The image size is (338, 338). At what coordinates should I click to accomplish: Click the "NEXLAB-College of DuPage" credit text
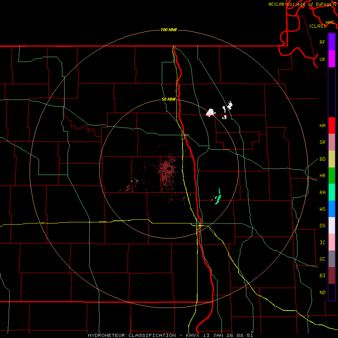click(x=300, y=4)
